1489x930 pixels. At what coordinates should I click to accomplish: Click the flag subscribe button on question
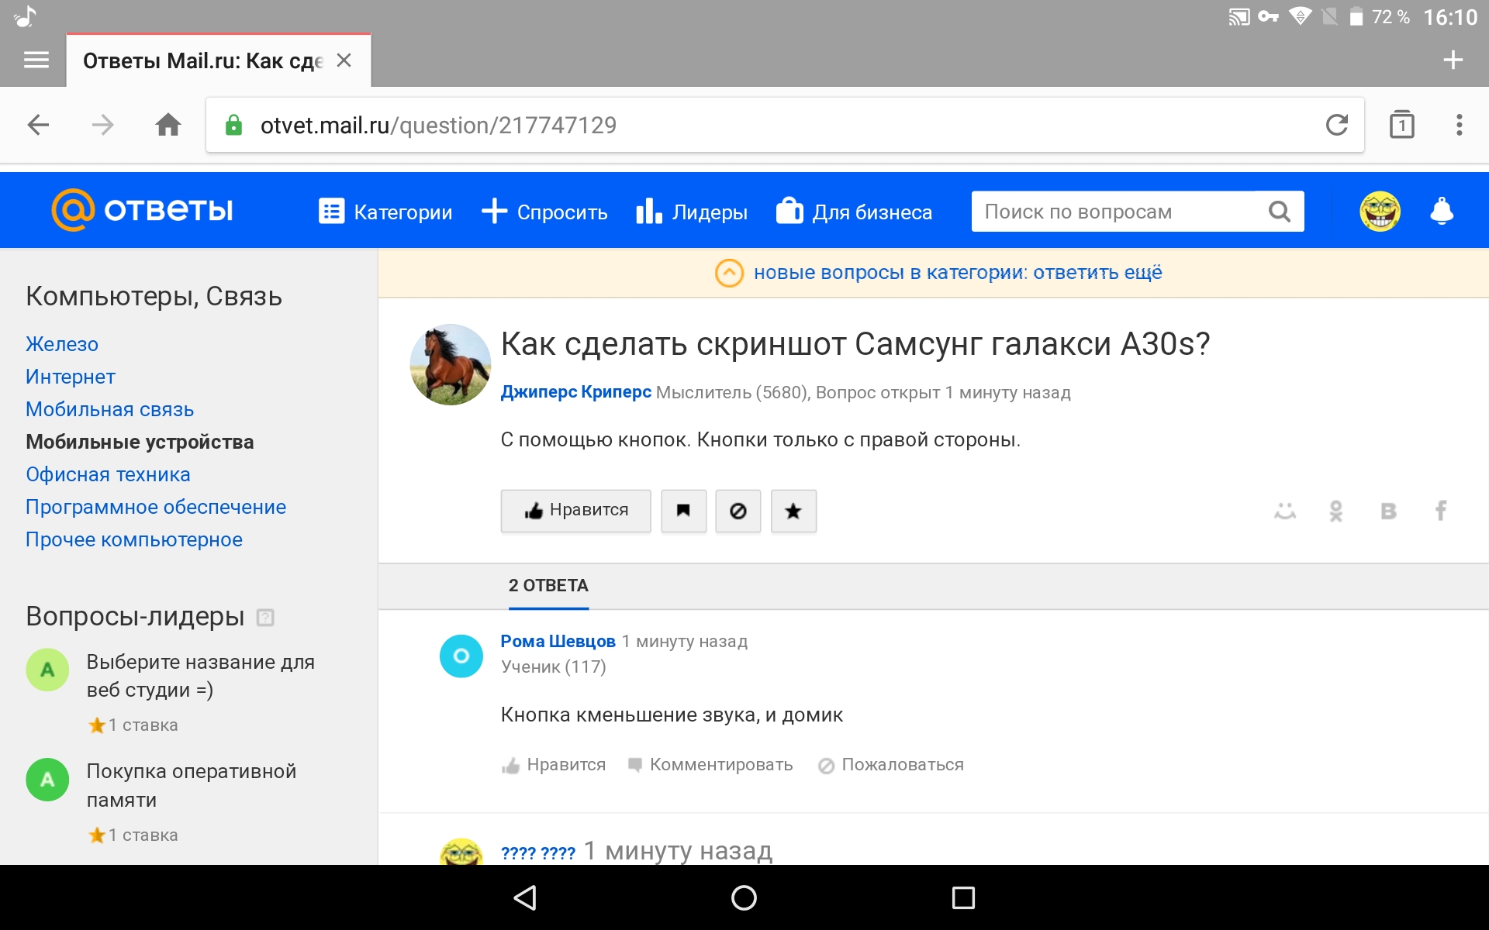coord(683,511)
